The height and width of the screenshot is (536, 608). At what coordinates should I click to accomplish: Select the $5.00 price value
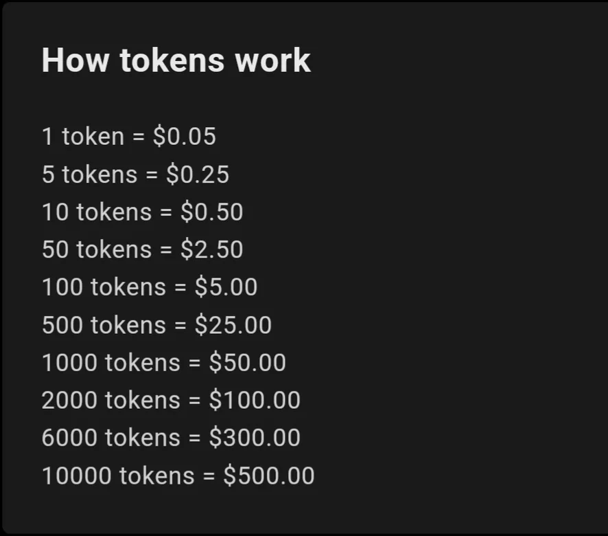[x=226, y=287]
